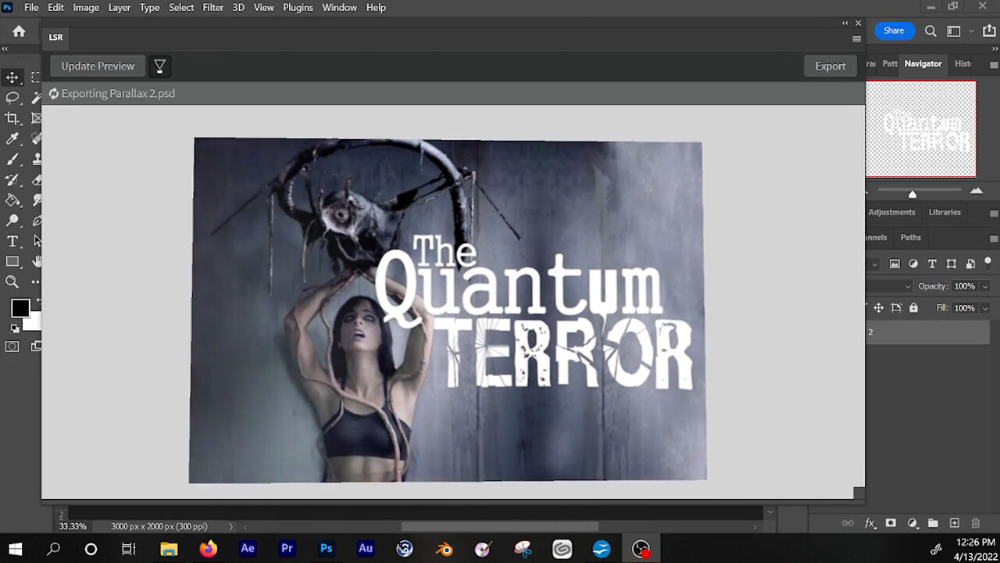Reset default foreground and background colors

click(x=15, y=328)
